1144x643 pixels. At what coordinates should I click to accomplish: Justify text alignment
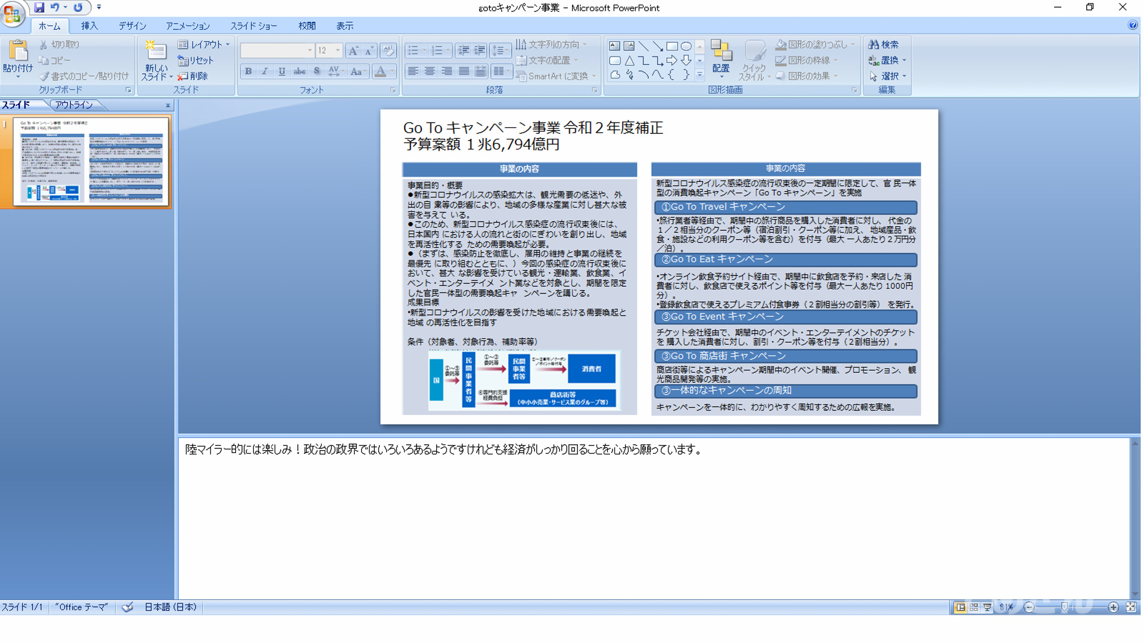(464, 71)
